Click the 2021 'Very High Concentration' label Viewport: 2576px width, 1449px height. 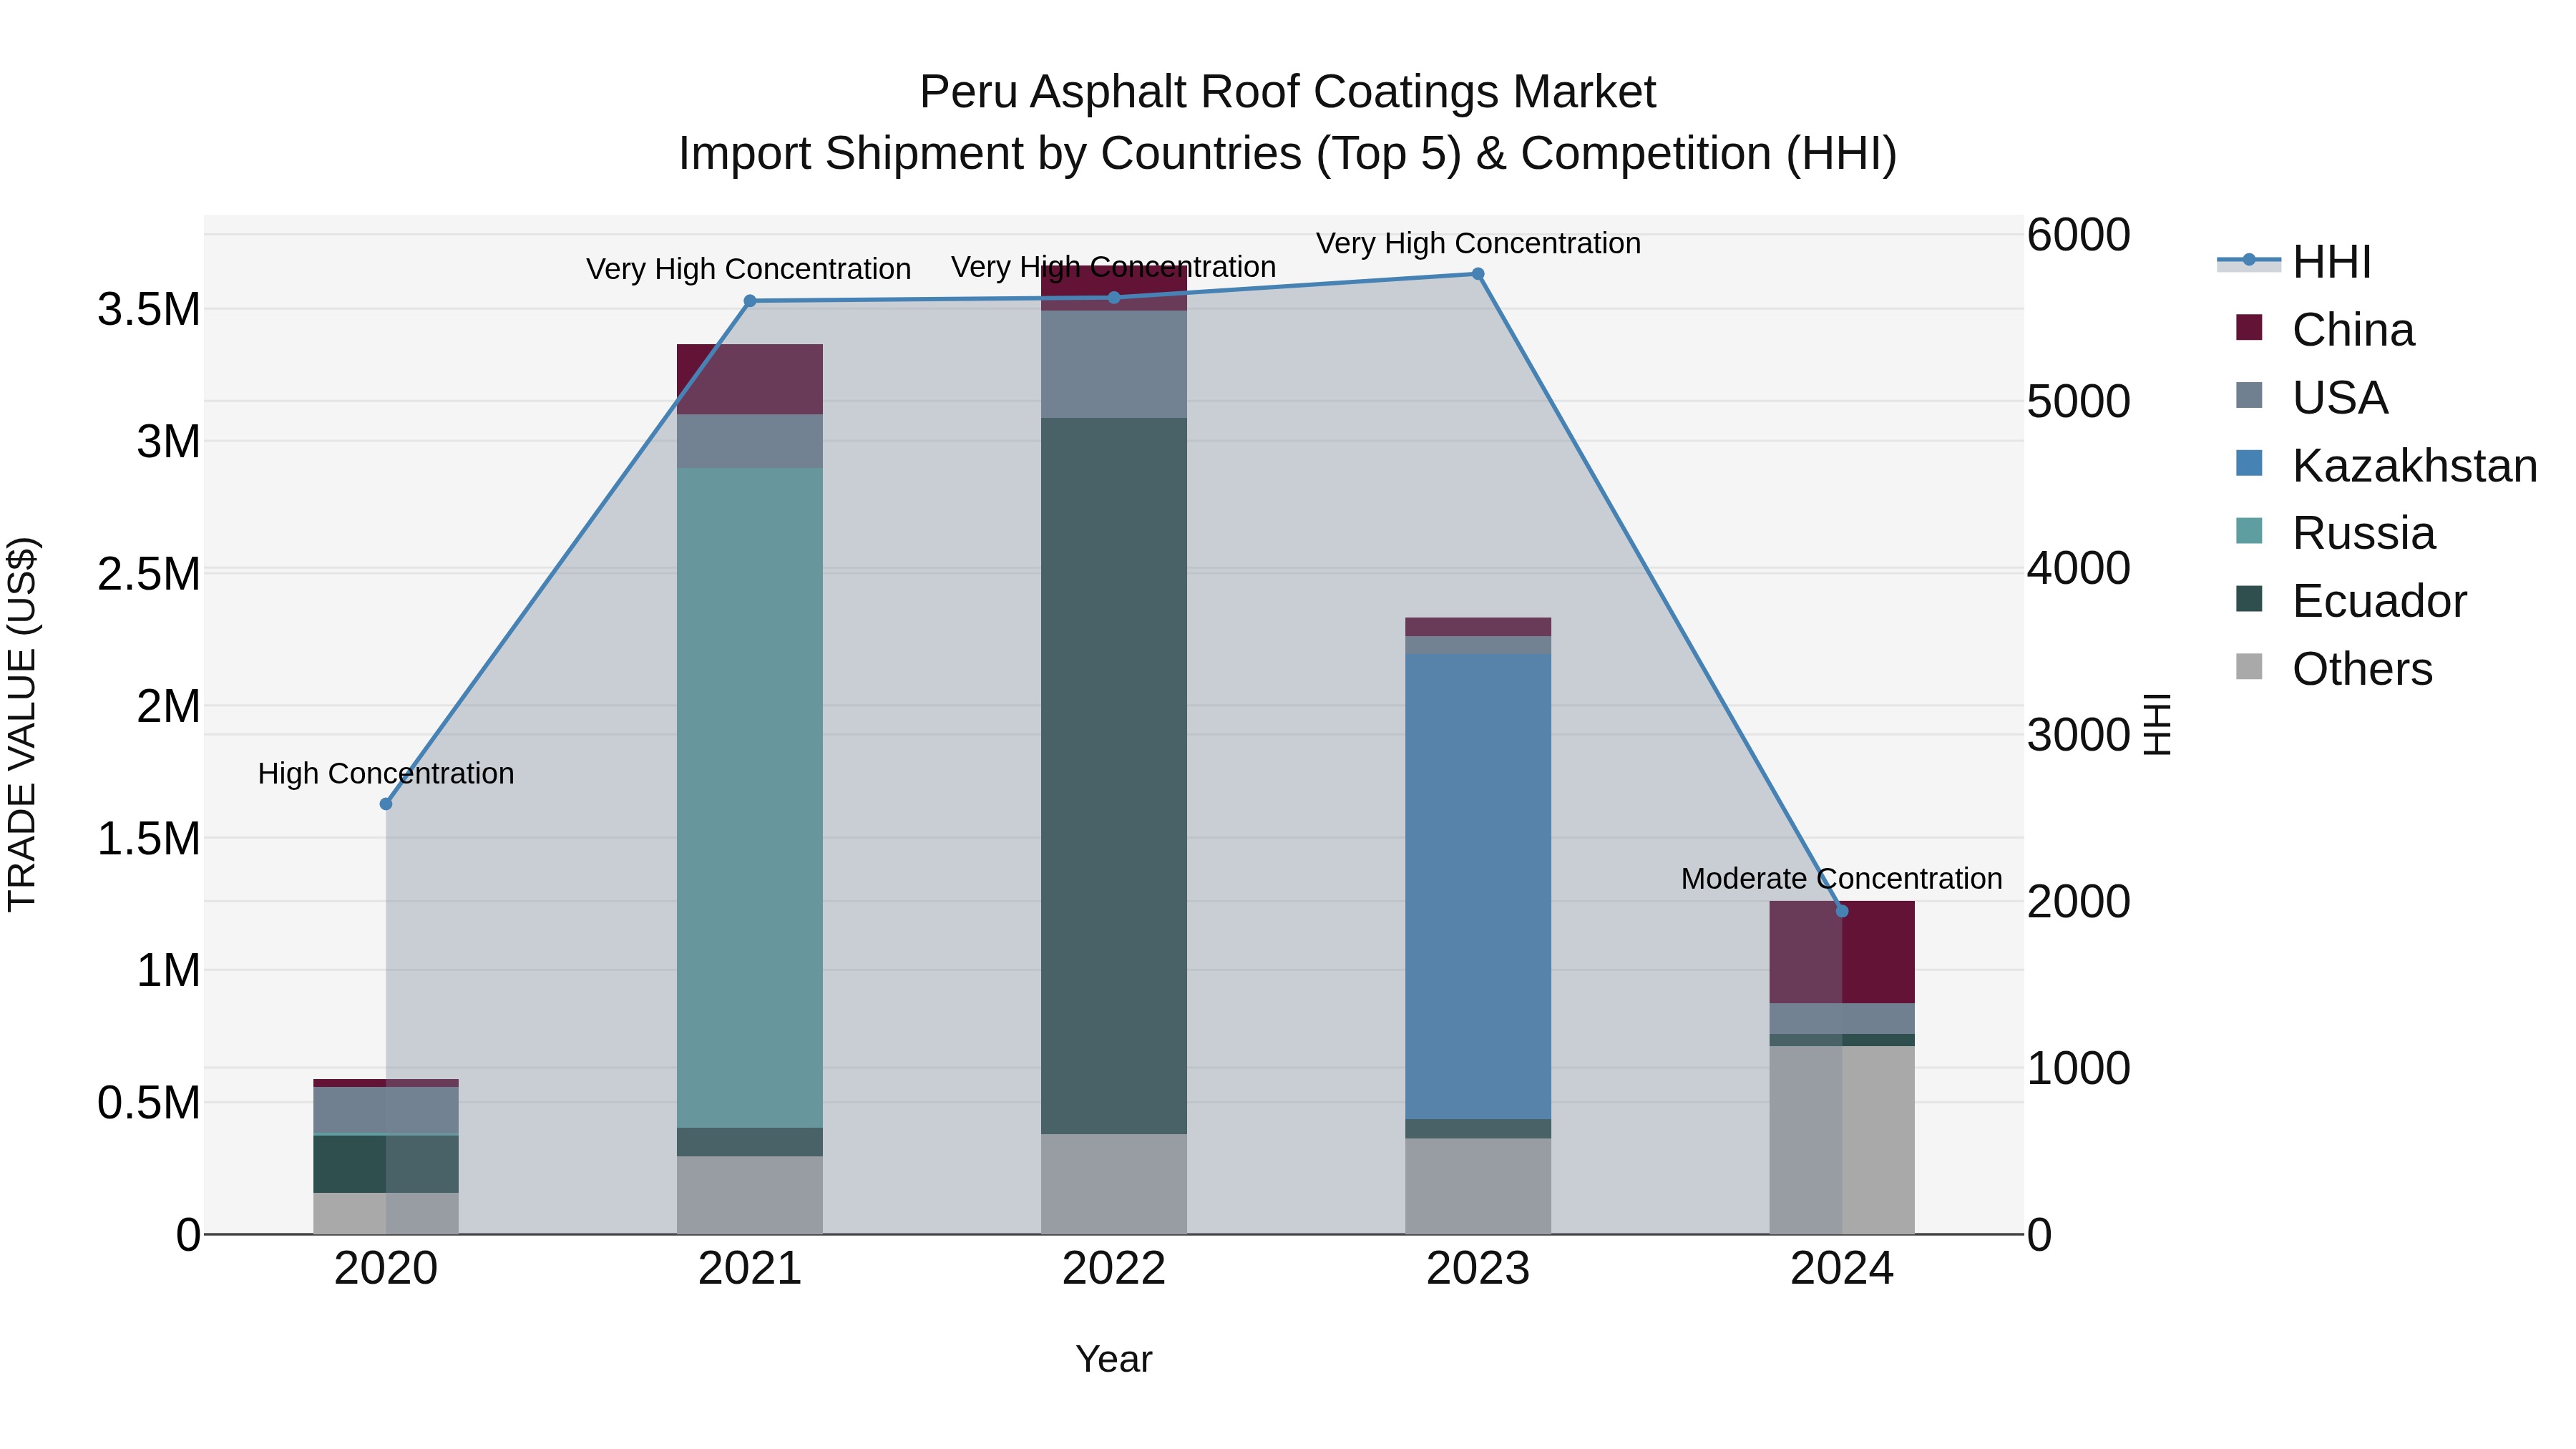(x=749, y=269)
